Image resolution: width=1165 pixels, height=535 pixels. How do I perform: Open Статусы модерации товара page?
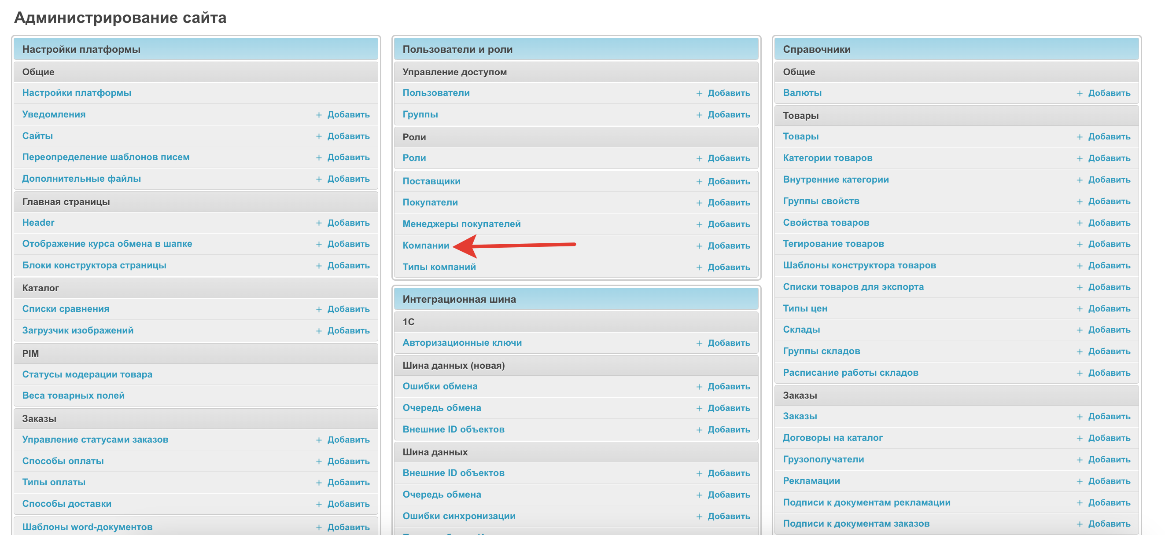point(87,374)
